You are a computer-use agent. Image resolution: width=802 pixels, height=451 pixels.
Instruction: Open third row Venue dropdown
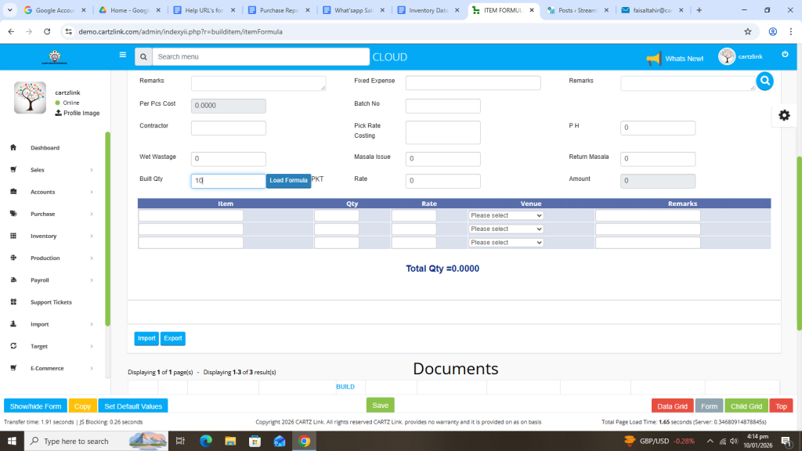coord(505,243)
